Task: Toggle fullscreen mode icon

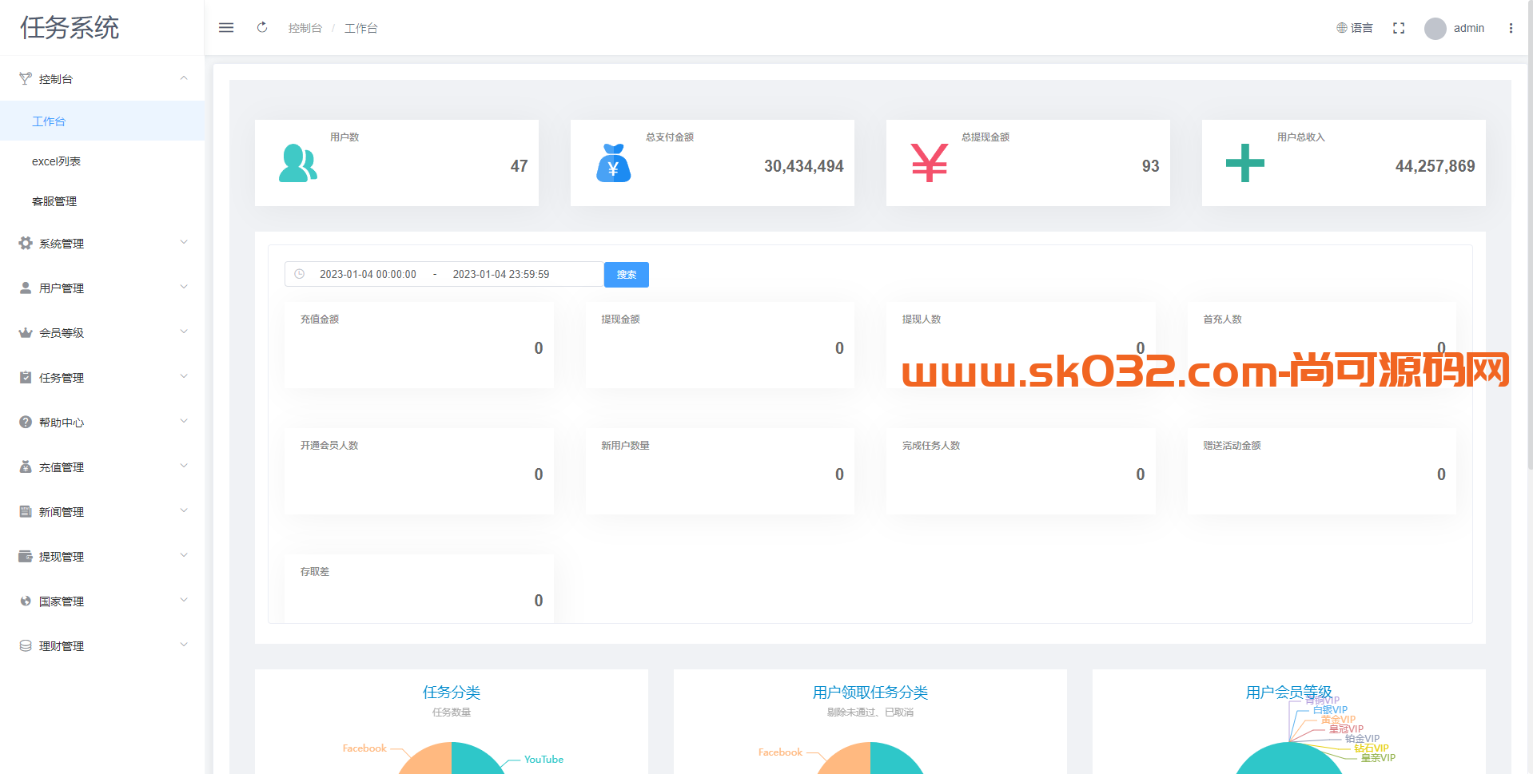Action: pyautogui.click(x=1399, y=28)
